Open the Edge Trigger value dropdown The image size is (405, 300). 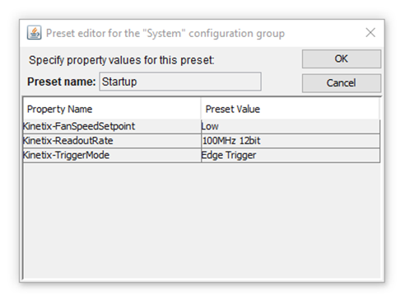(x=291, y=155)
